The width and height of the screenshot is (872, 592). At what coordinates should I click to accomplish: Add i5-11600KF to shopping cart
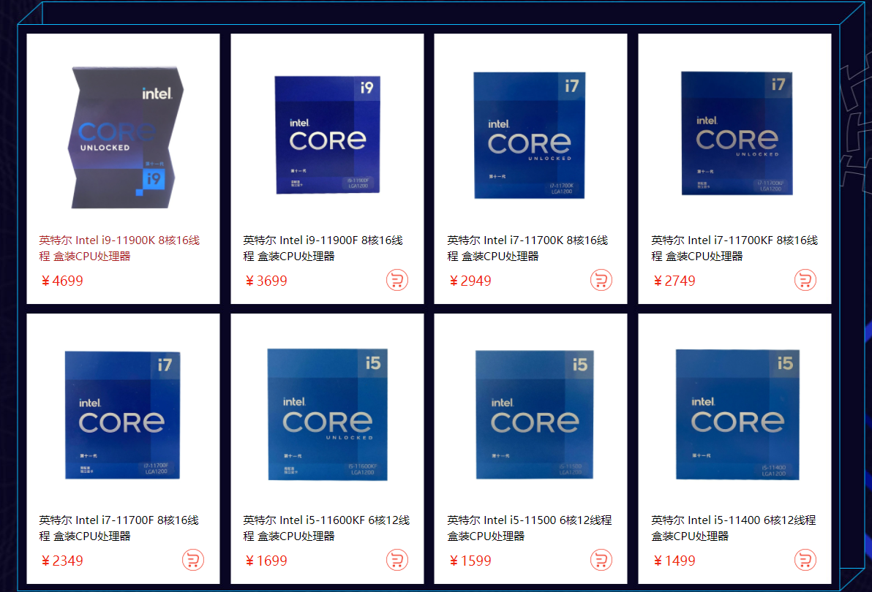[x=397, y=561]
